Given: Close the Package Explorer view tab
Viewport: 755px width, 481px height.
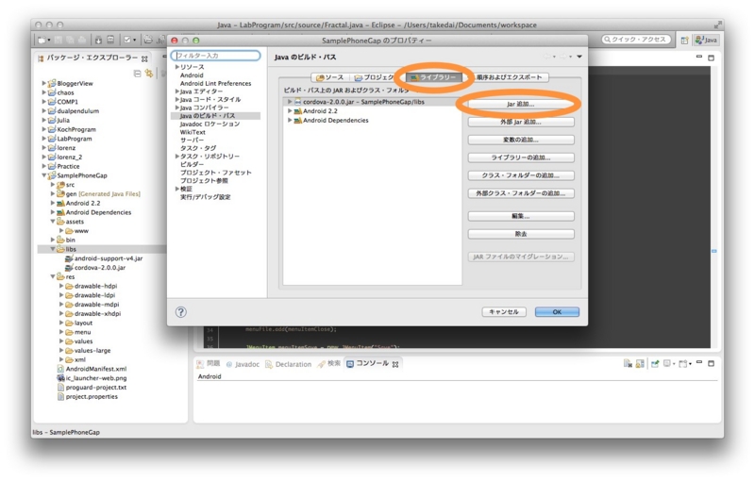Looking at the screenshot, I should click(x=144, y=58).
